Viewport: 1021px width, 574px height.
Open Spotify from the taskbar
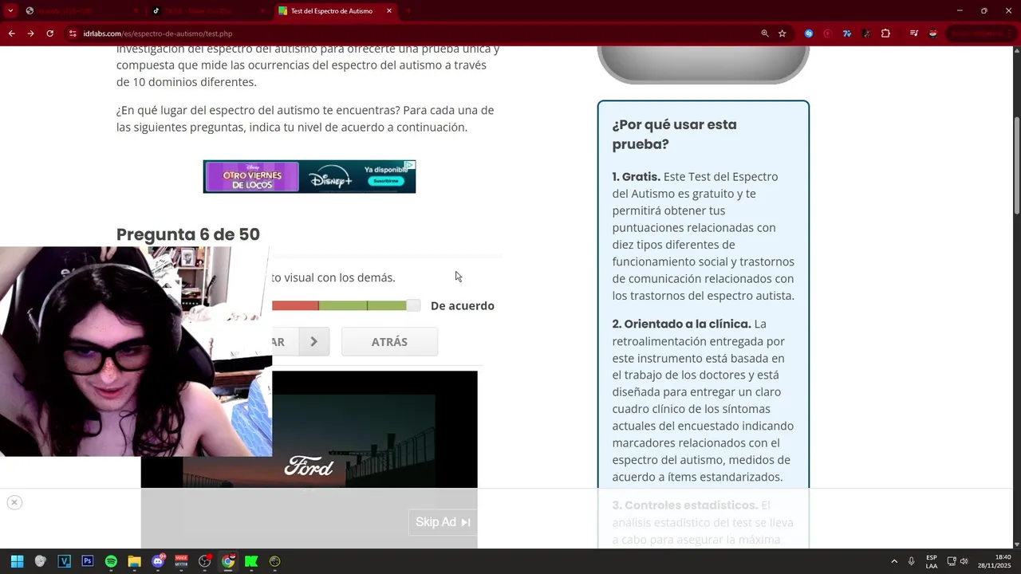click(x=111, y=561)
